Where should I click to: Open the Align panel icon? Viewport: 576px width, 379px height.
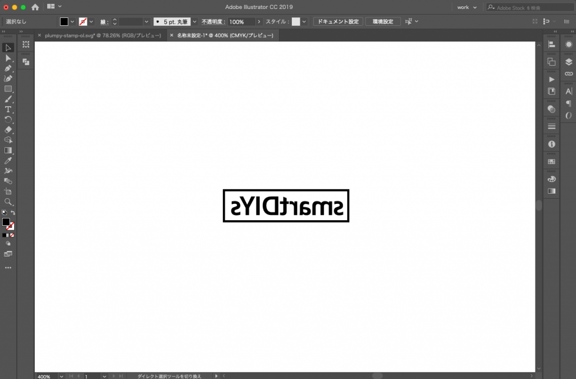click(551, 44)
